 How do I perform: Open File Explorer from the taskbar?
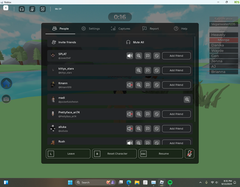tap(137, 182)
